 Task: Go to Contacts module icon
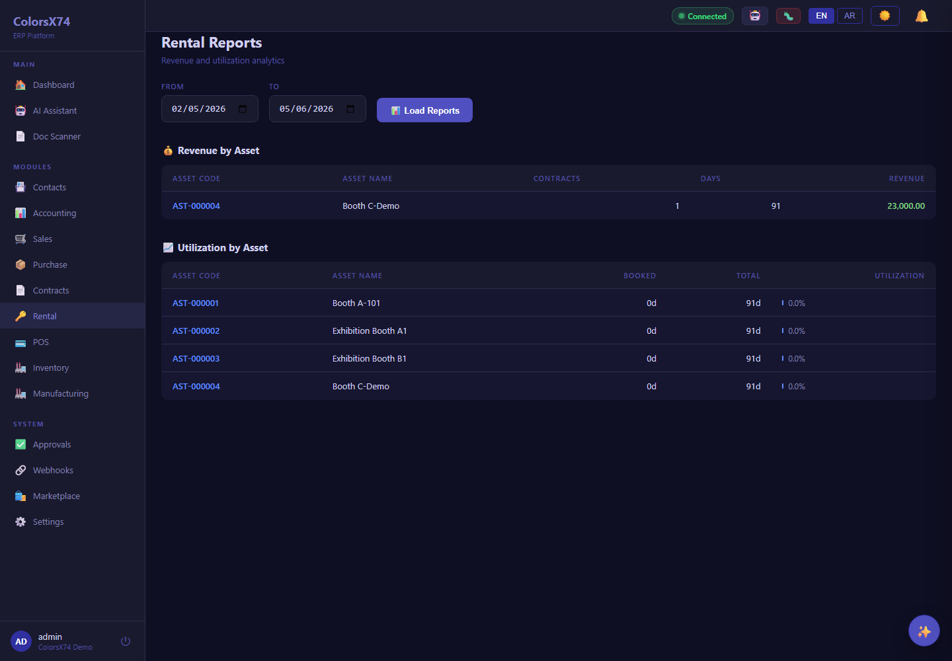point(20,188)
